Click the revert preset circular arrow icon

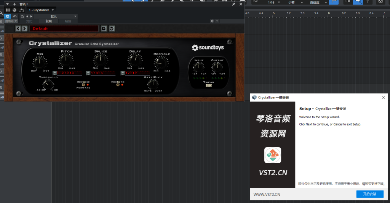point(112,29)
